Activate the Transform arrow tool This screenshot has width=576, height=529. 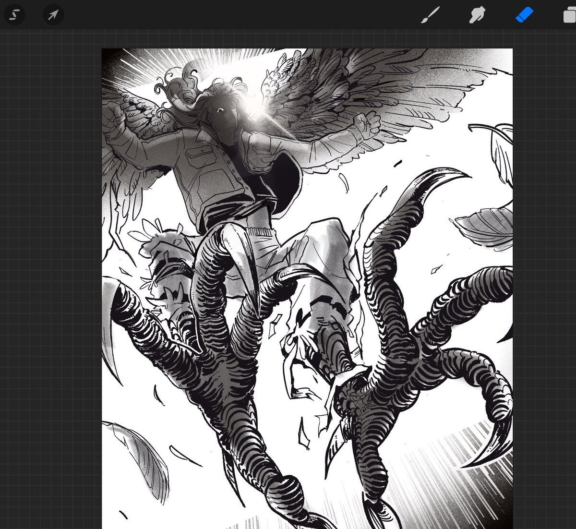pyautogui.click(x=53, y=15)
